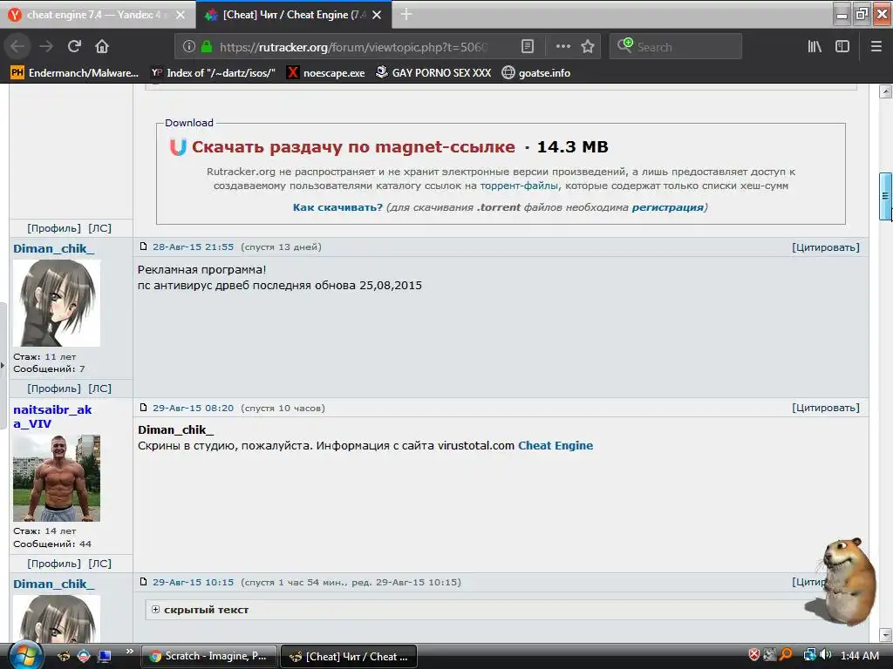Click [Профиль] above Diman_chik_'s first post

(54, 228)
